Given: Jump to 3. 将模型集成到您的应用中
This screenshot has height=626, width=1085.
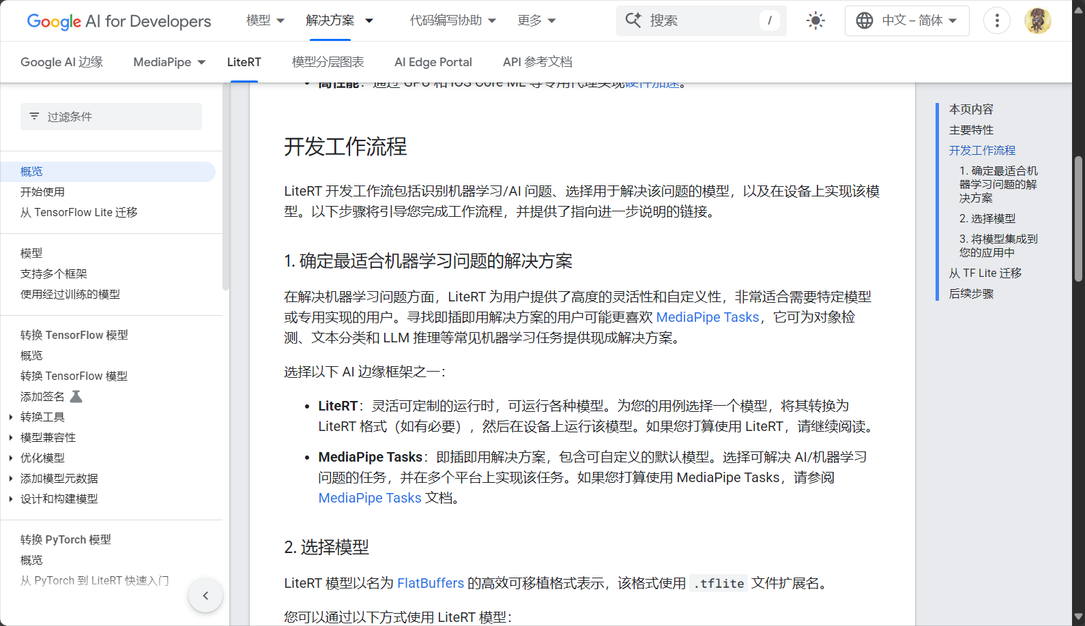Looking at the screenshot, I should [998, 245].
